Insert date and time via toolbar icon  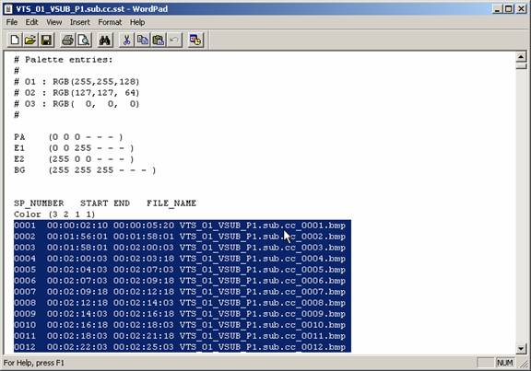click(x=195, y=41)
